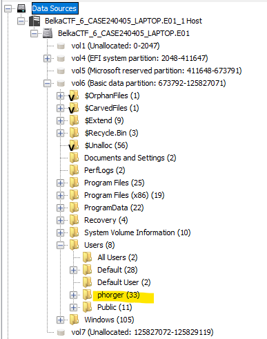Click the Program Files (25) folder icon
The width and height of the screenshot is (267, 339).
tap(74, 183)
